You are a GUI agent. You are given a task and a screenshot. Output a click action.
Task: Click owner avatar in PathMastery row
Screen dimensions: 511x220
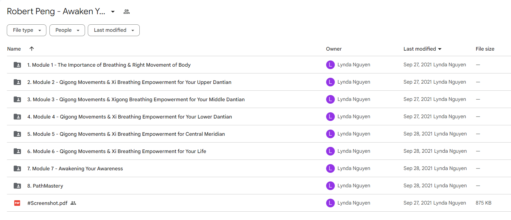330,186
